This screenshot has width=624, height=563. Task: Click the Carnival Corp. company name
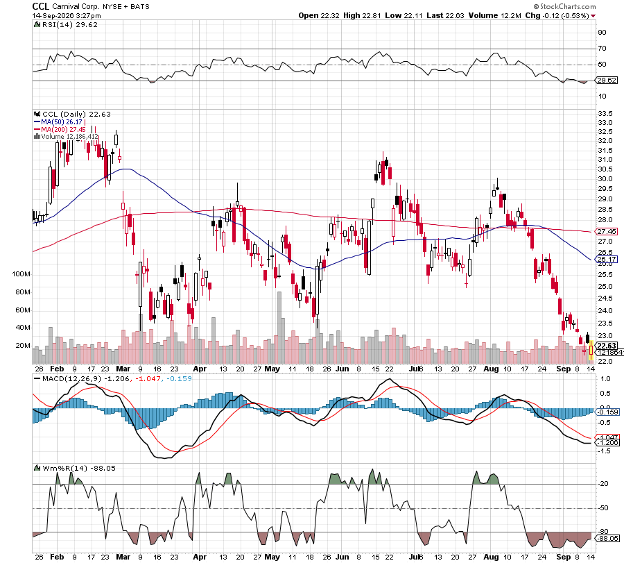pos(76,7)
